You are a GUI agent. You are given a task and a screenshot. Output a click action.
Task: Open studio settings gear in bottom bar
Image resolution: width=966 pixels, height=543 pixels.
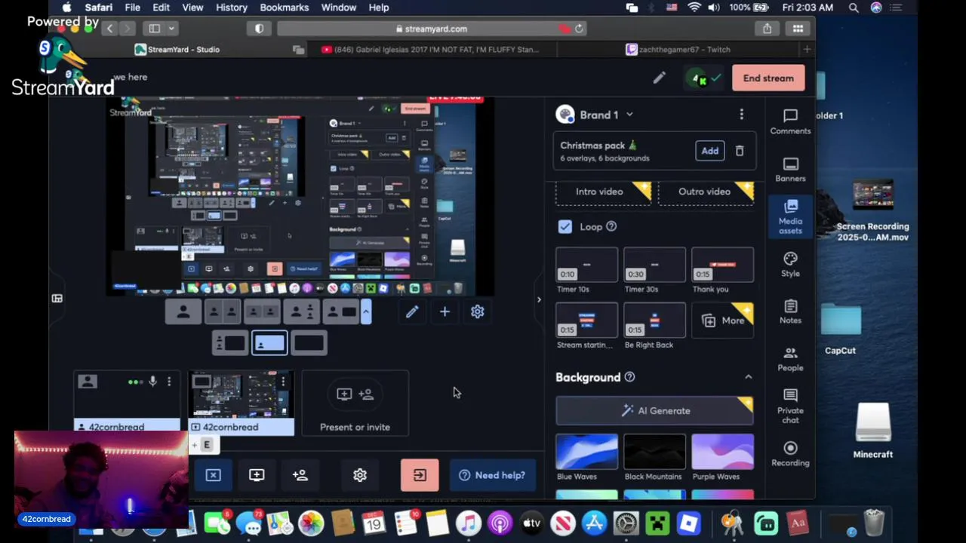click(x=360, y=475)
